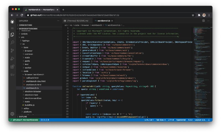The height and width of the screenshot is (133, 221).
Task: Open Chrome three-dot menu
Action: (x=209, y=15)
